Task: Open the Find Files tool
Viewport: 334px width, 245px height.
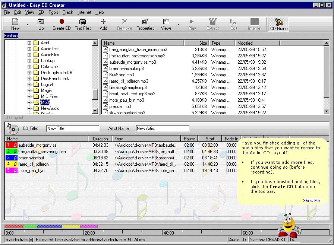Action: pyautogui.click(x=83, y=24)
